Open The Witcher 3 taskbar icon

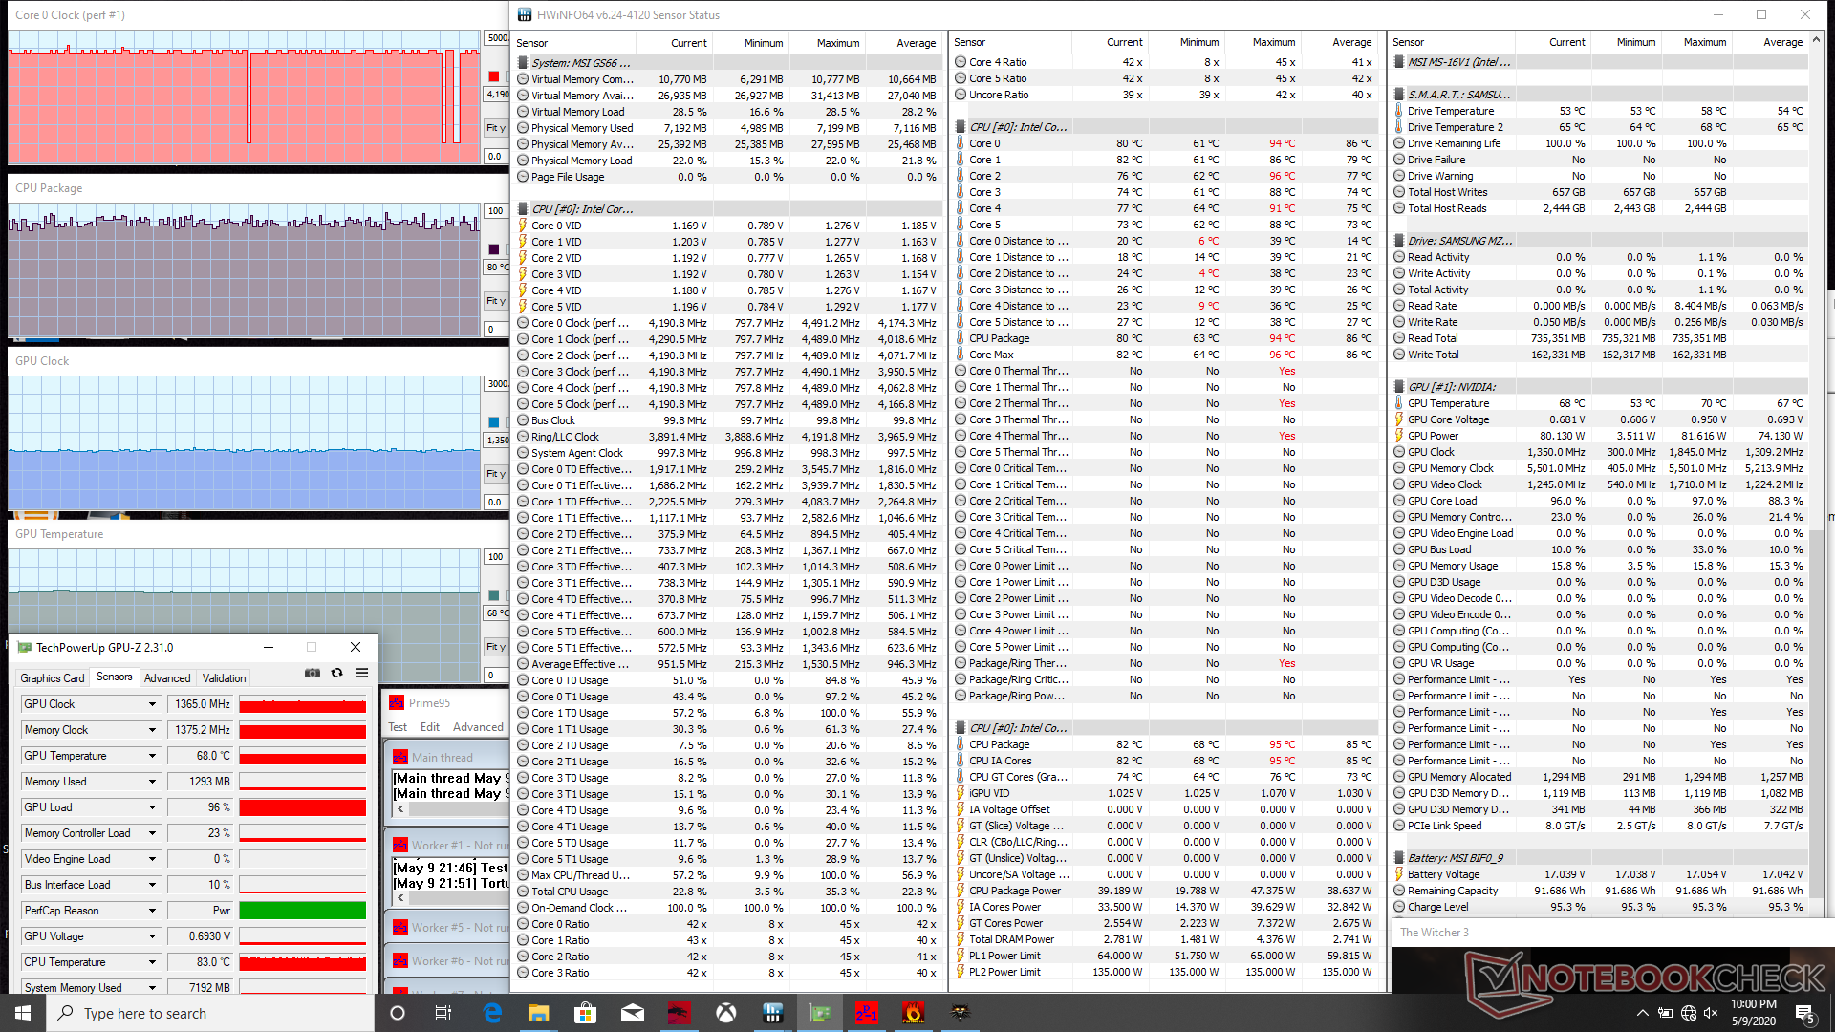click(960, 1013)
